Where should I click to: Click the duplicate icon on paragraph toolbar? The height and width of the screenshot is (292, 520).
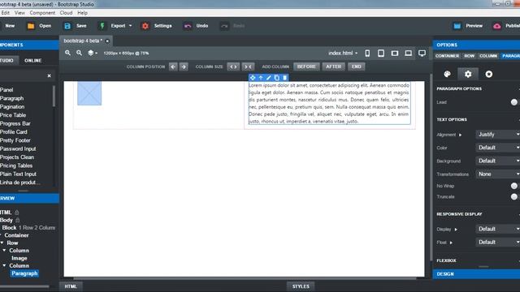coord(277,78)
